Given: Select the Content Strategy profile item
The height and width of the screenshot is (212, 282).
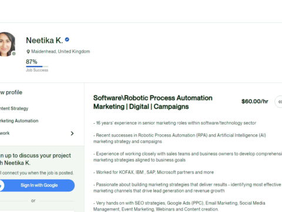Looking at the screenshot, I should pos(14,108).
